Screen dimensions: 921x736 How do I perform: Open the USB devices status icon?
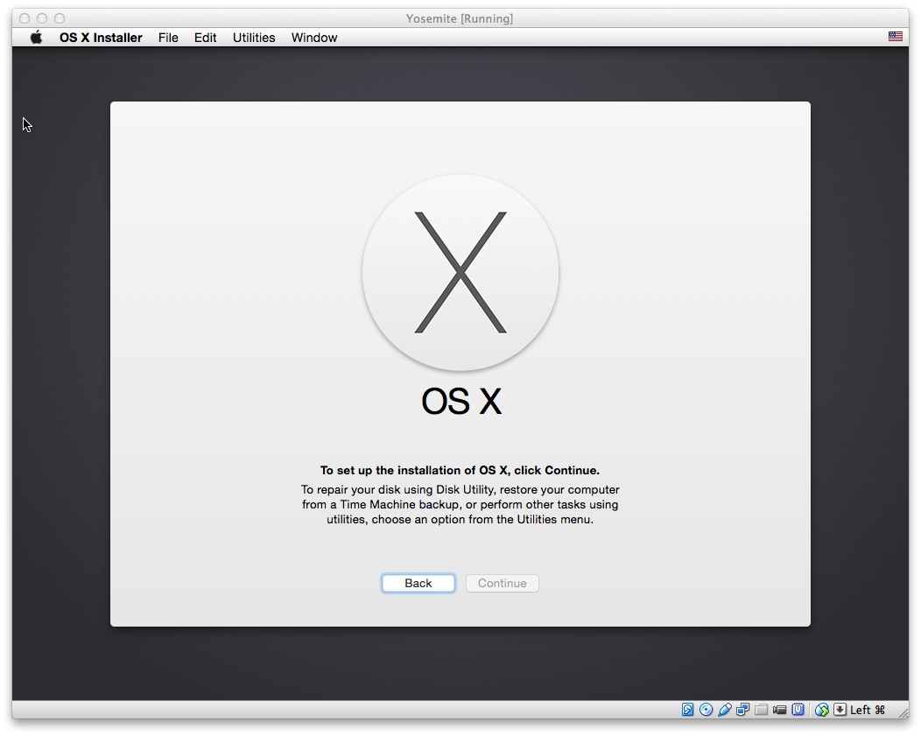click(725, 710)
